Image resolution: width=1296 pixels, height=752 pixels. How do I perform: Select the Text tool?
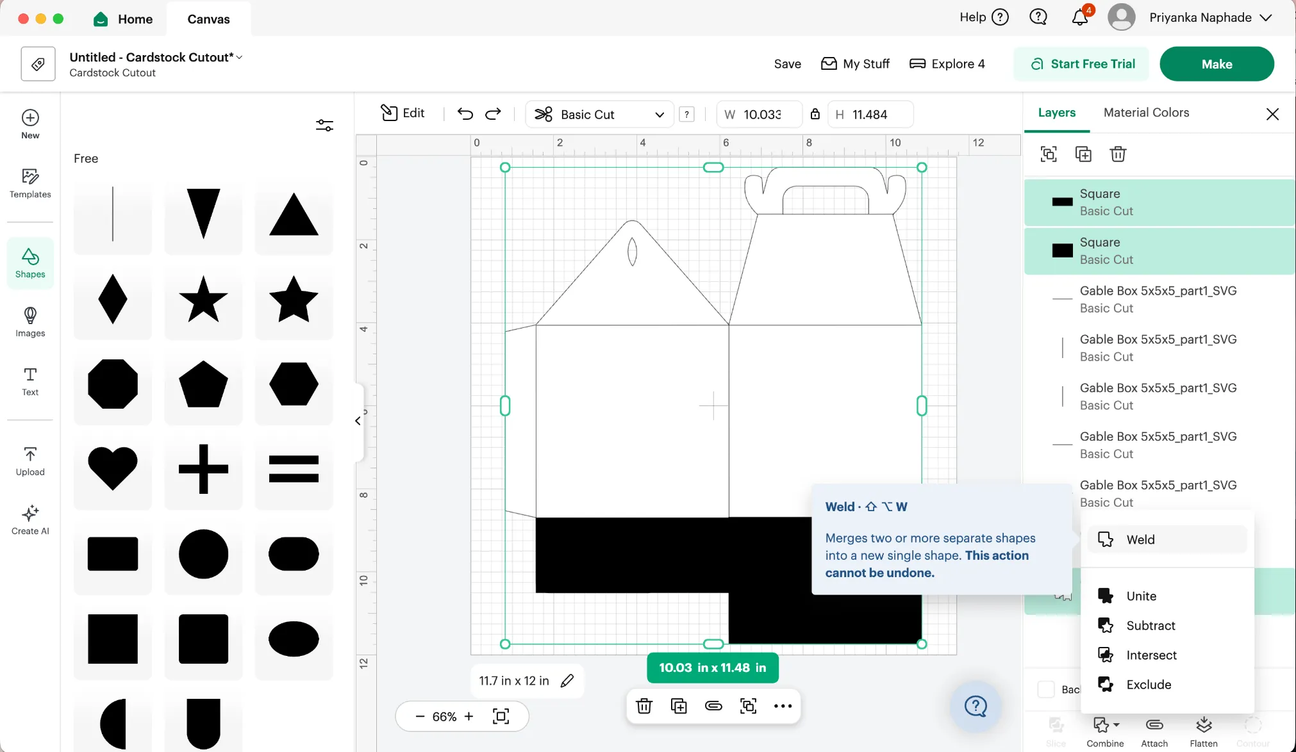pyautogui.click(x=30, y=381)
